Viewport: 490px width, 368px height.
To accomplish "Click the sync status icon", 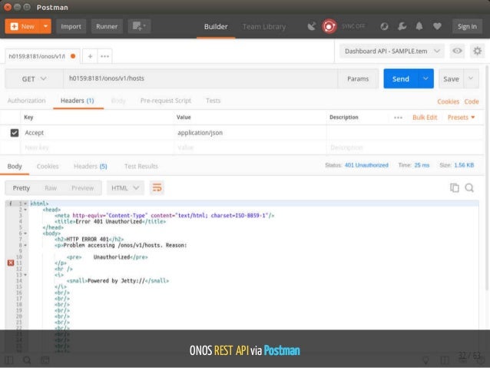I will (x=329, y=26).
